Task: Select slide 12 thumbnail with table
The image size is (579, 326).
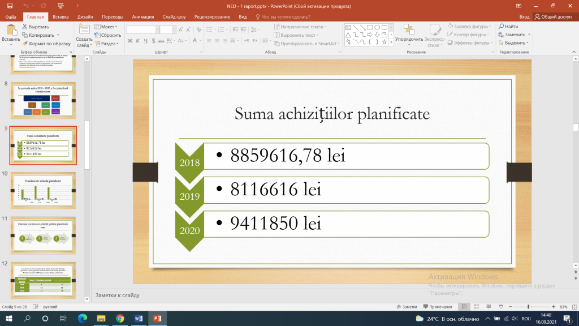Action: coord(43,280)
